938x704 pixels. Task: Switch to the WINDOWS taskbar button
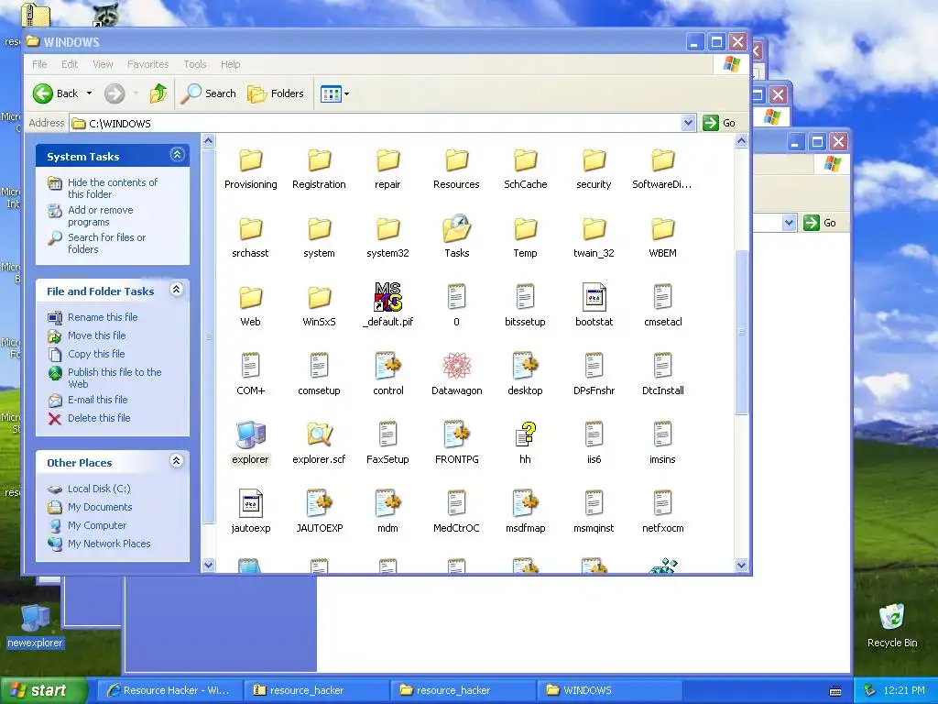[x=610, y=690]
